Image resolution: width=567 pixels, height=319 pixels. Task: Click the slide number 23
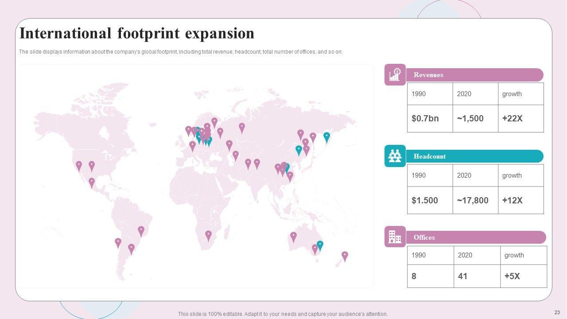[x=557, y=312]
